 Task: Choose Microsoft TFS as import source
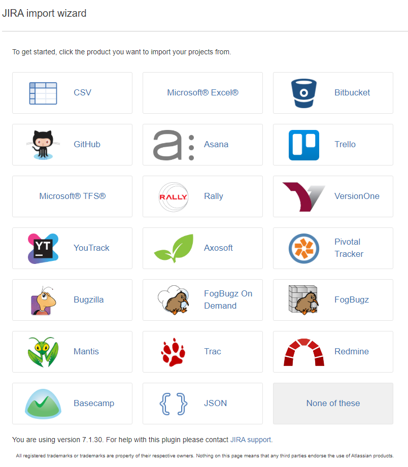coord(72,196)
